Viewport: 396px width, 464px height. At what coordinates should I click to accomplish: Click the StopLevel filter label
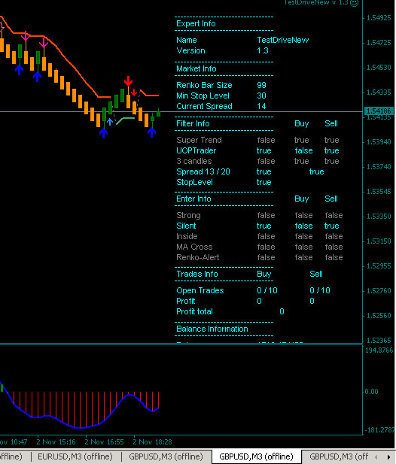click(x=194, y=182)
